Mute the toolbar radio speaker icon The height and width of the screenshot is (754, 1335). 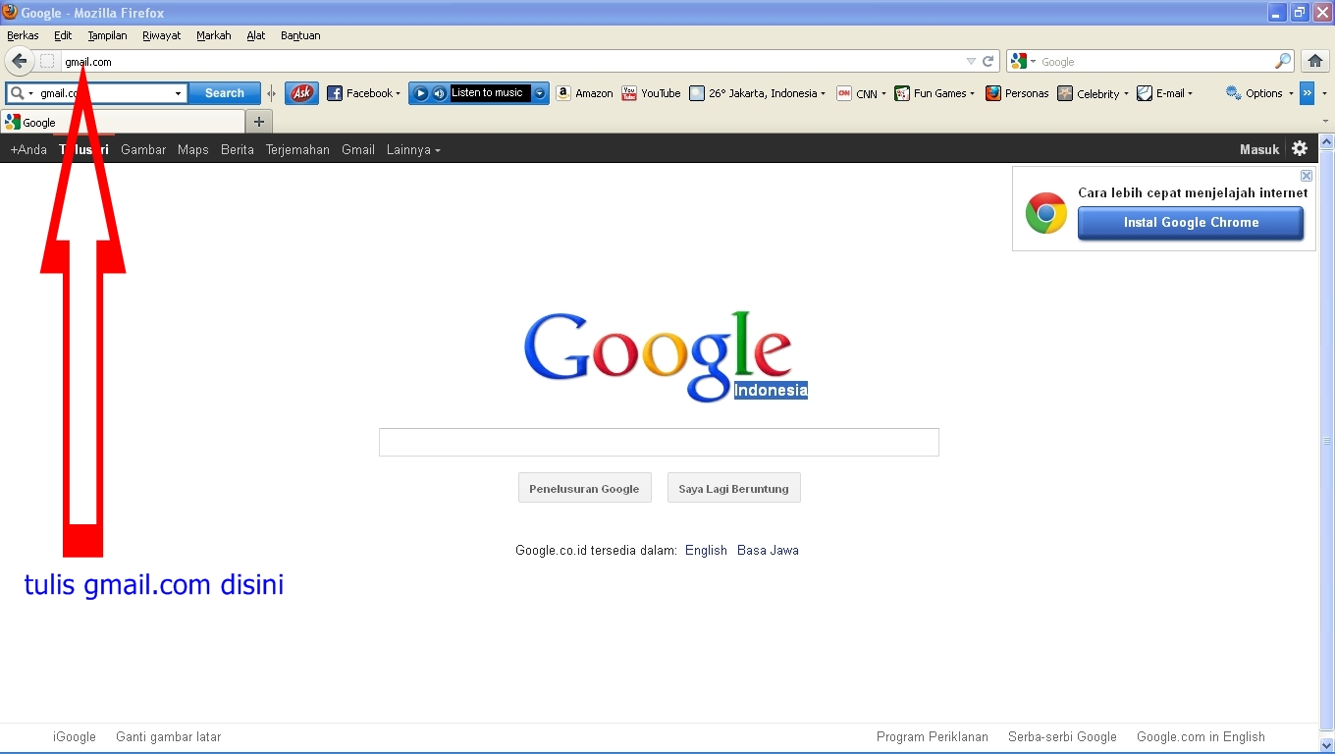pos(439,93)
